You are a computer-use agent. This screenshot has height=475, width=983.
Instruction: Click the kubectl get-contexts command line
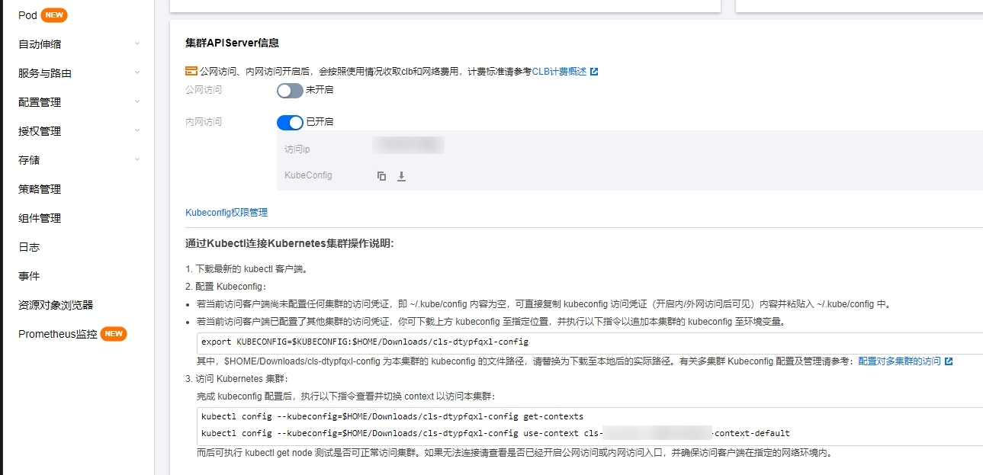pos(392,416)
